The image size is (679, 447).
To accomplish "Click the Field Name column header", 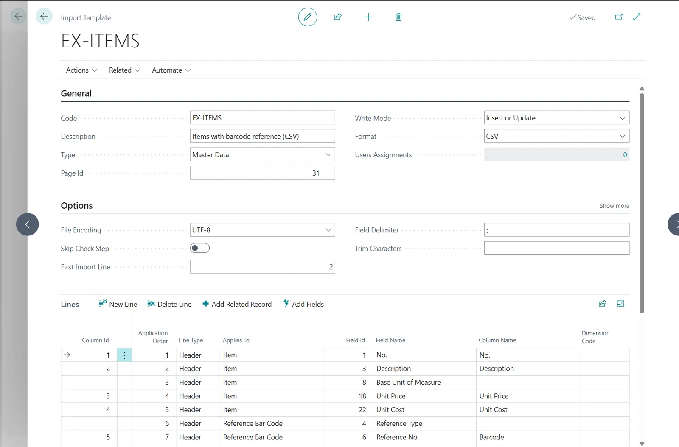I will (390, 340).
